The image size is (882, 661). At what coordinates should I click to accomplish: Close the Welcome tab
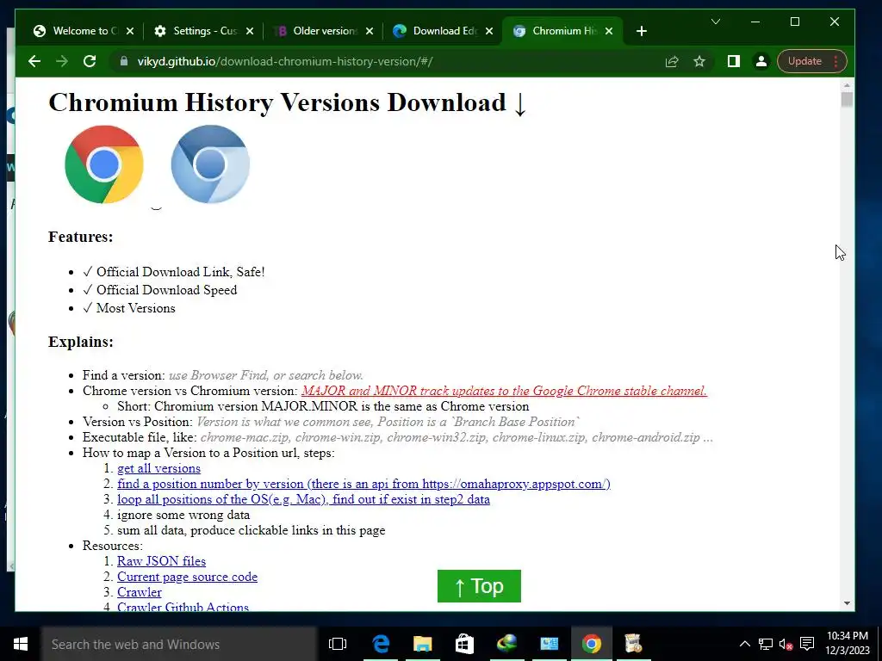130,31
